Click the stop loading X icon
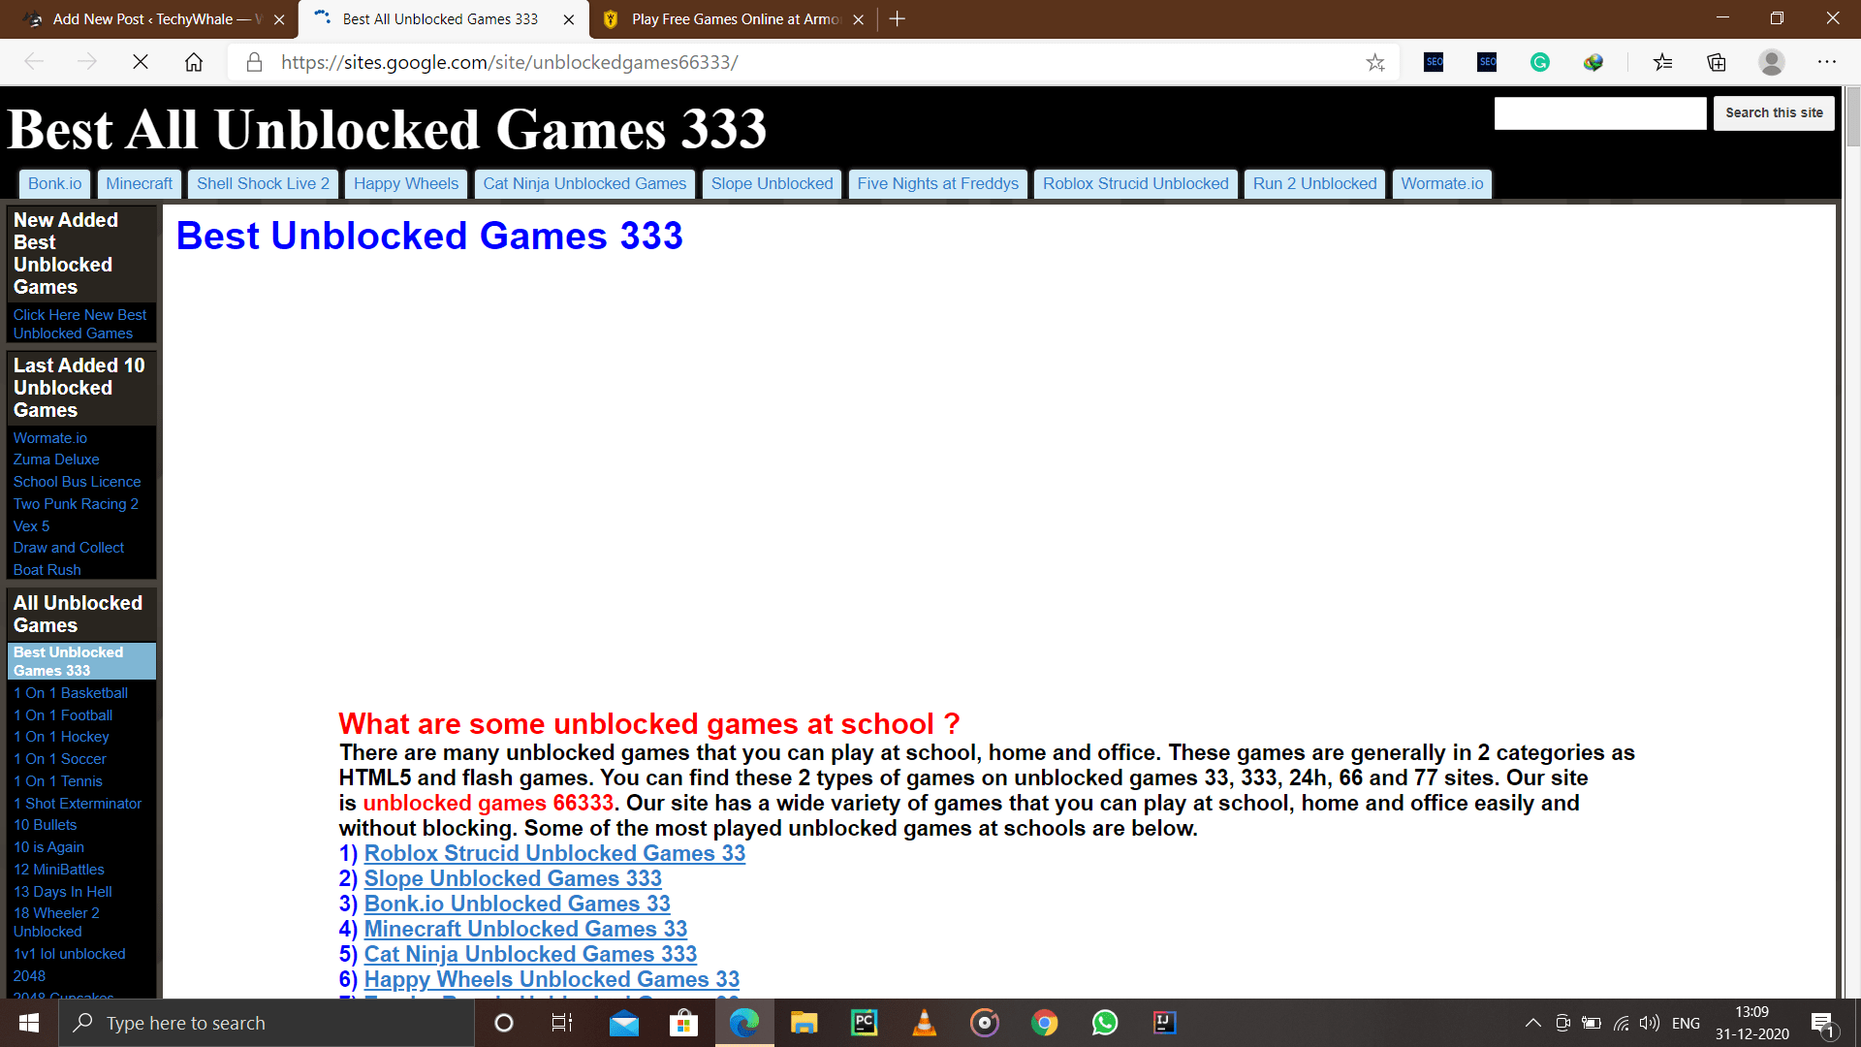Viewport: 1861px width, 1047px height. (141, 62)
